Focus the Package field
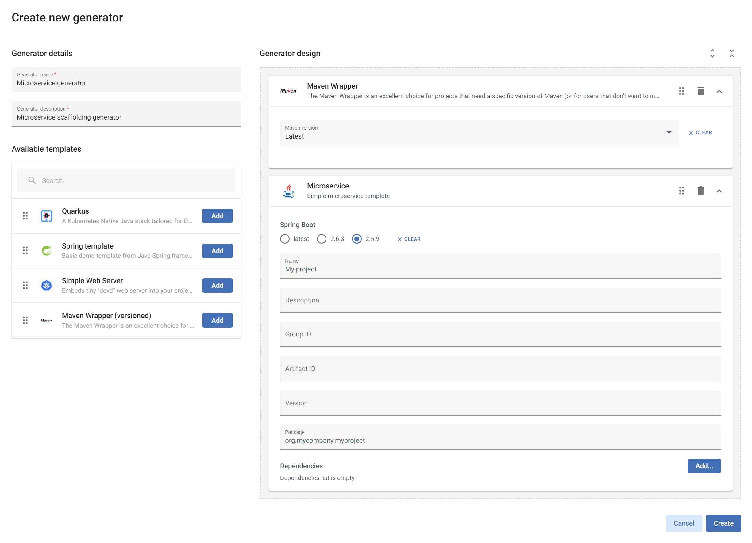 pos(501,437)
